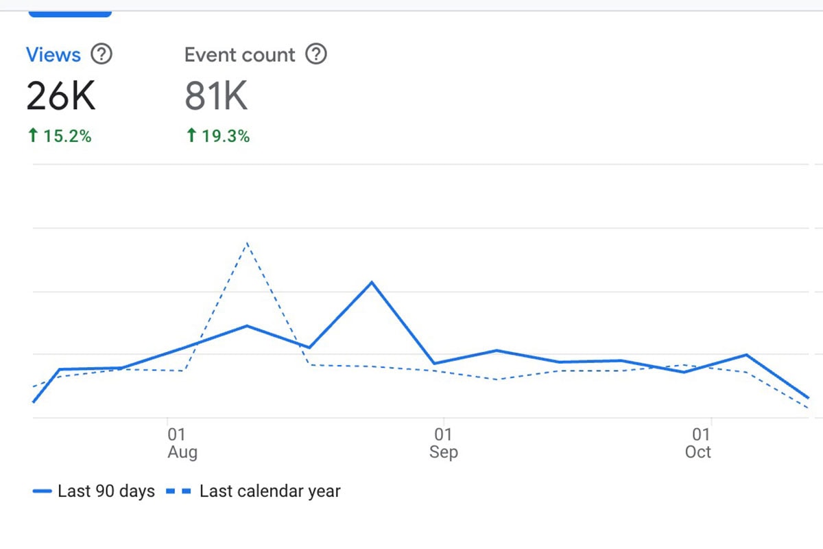Click the peak point of the solid line
823x549 pixels.
pos(371,282)
